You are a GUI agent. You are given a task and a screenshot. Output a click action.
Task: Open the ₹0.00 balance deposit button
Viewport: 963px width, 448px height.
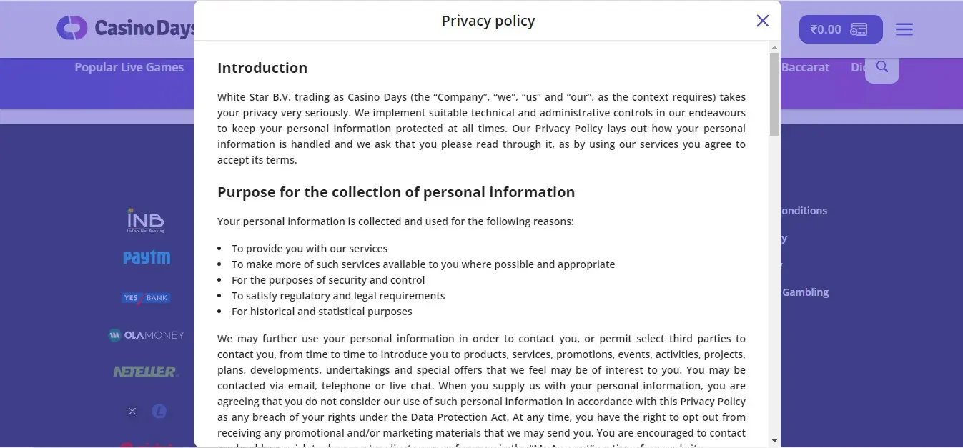point(840,29)
